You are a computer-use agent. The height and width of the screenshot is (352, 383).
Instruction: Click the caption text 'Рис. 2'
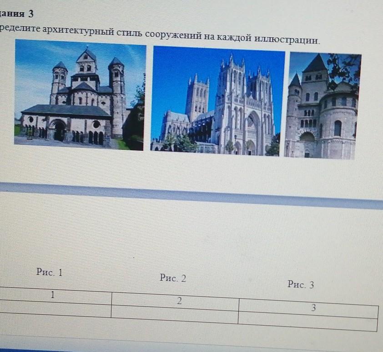tap(173, 278)
